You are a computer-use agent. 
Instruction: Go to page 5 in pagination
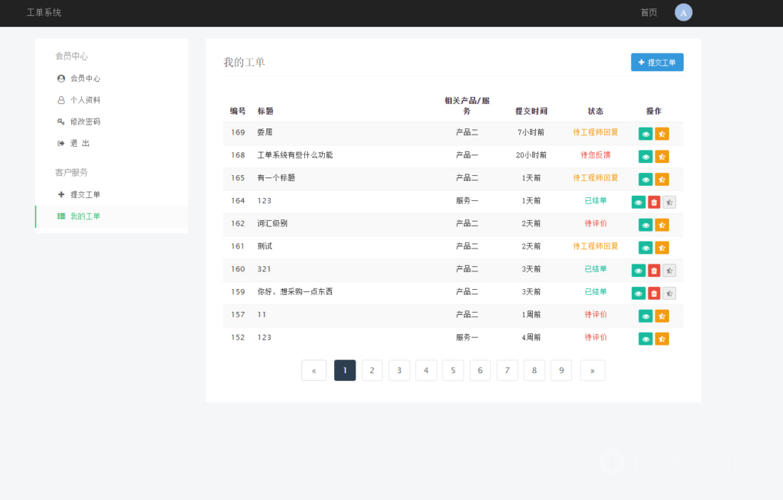tap(453, 370)
